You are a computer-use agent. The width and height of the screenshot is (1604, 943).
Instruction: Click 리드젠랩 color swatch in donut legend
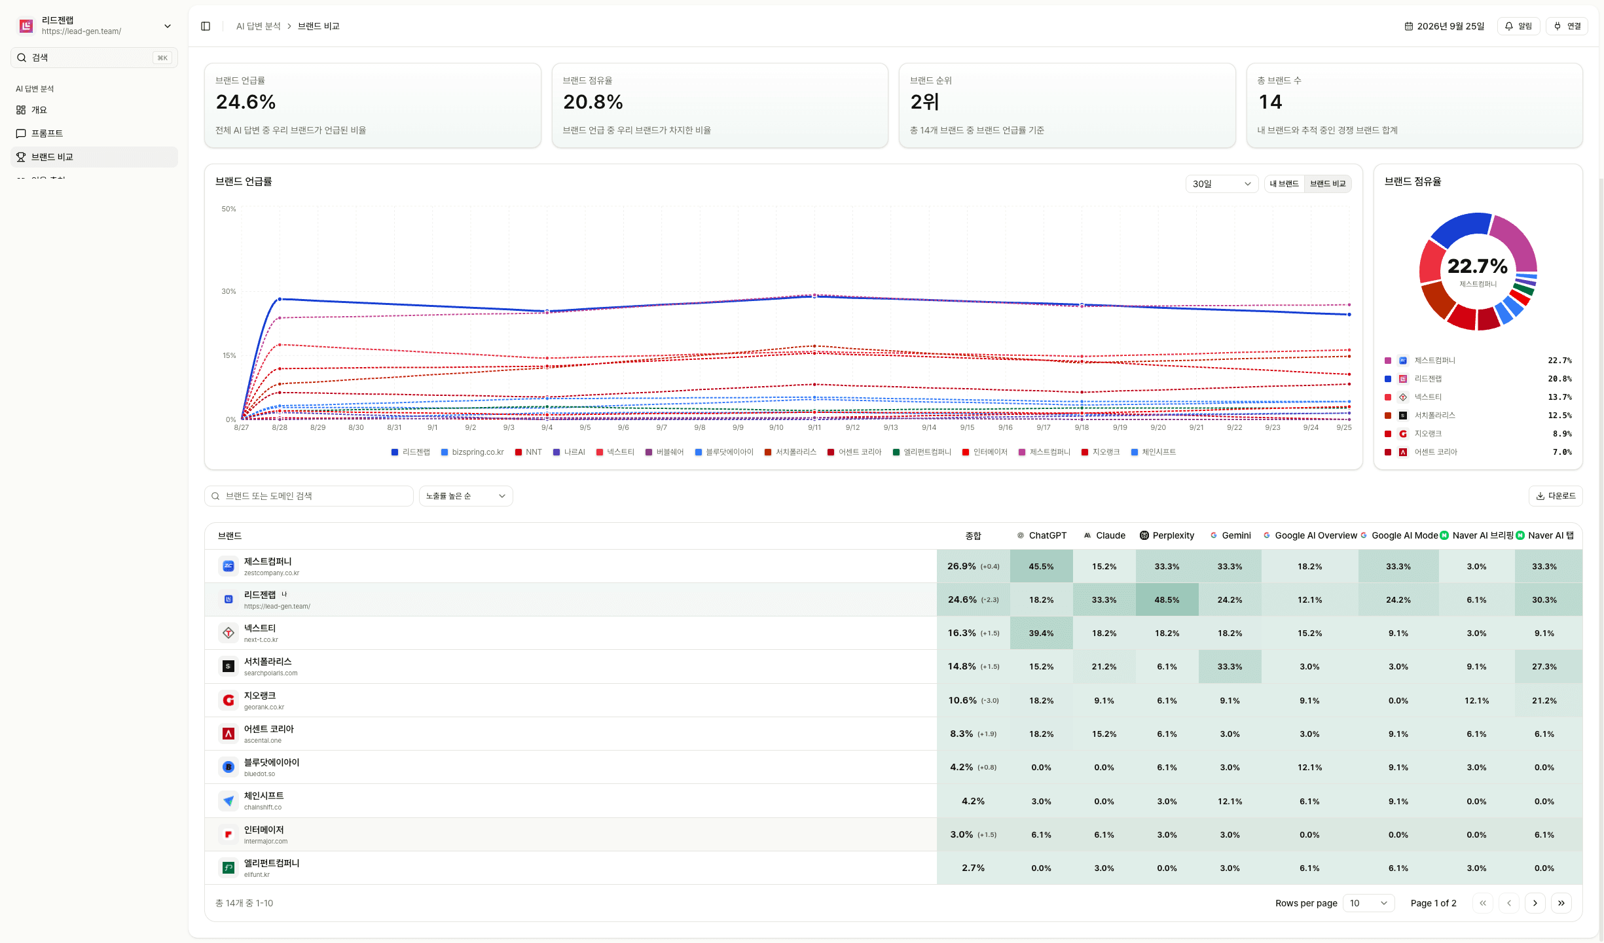click(x=1388, y=379)
